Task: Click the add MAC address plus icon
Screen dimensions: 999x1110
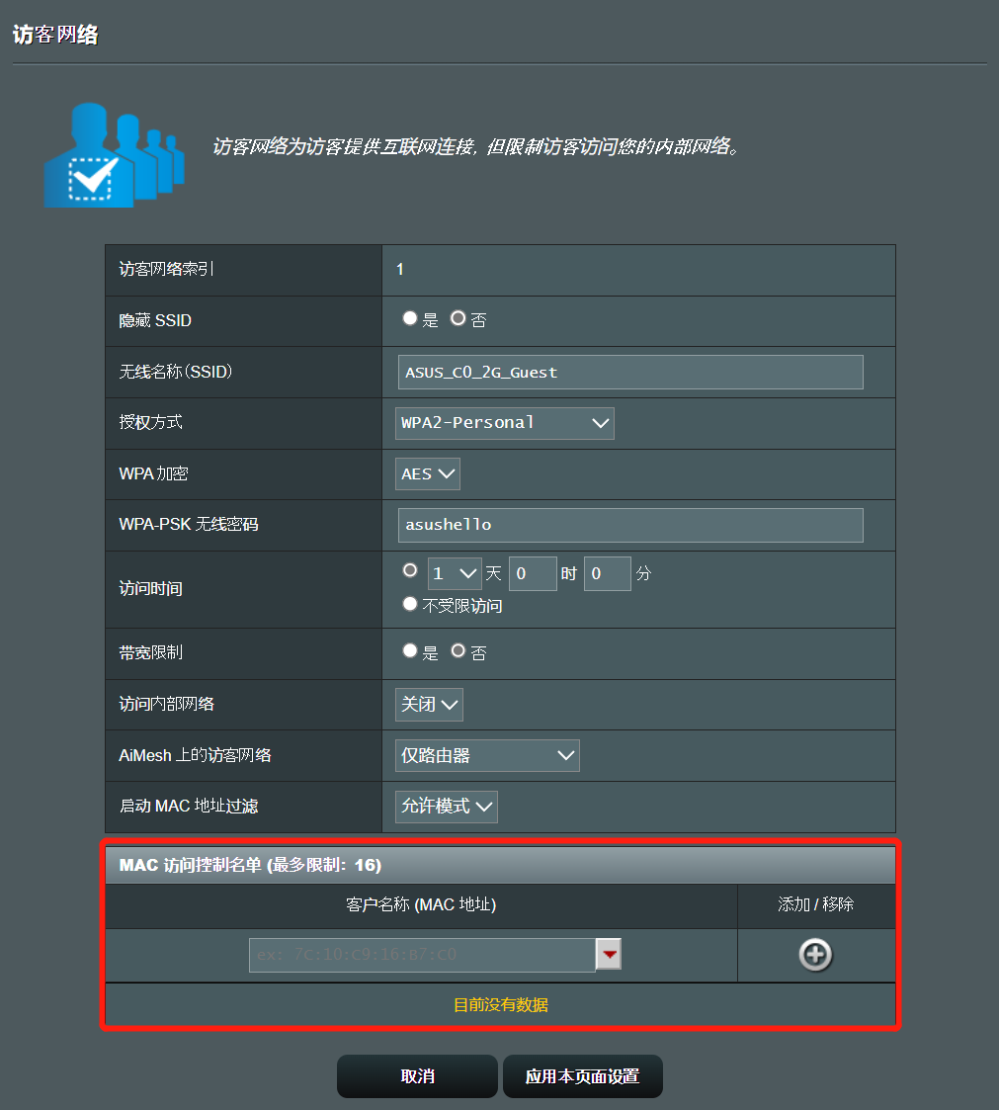Action: click(x=816, y=954)
